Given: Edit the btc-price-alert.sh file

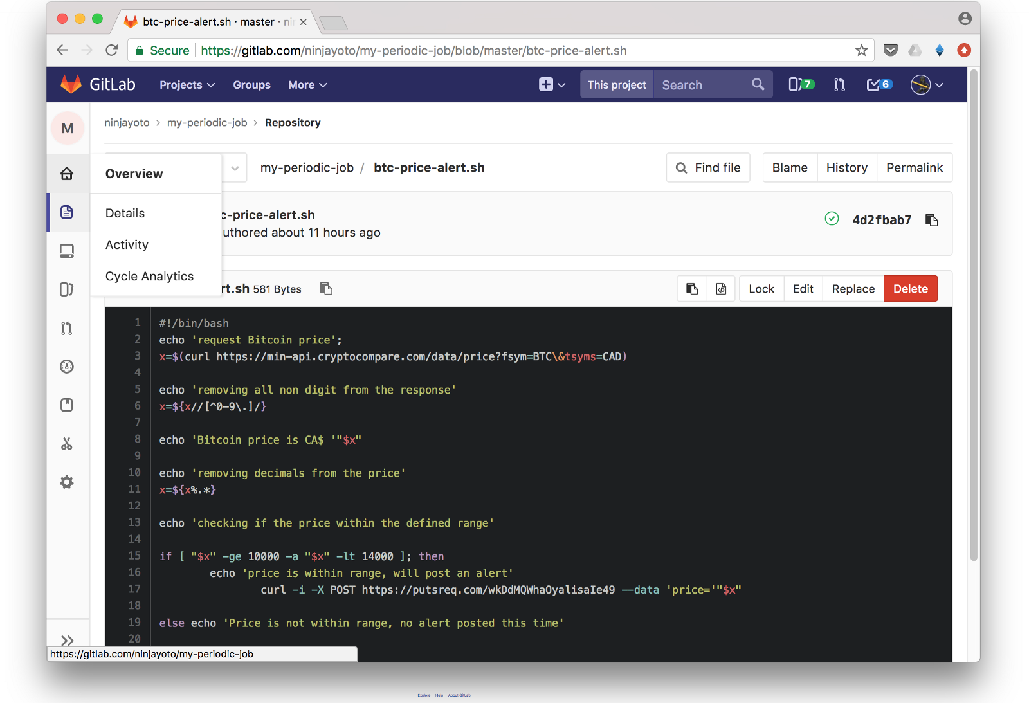Looking at the screenshot, I should click(x=803, y=289).
